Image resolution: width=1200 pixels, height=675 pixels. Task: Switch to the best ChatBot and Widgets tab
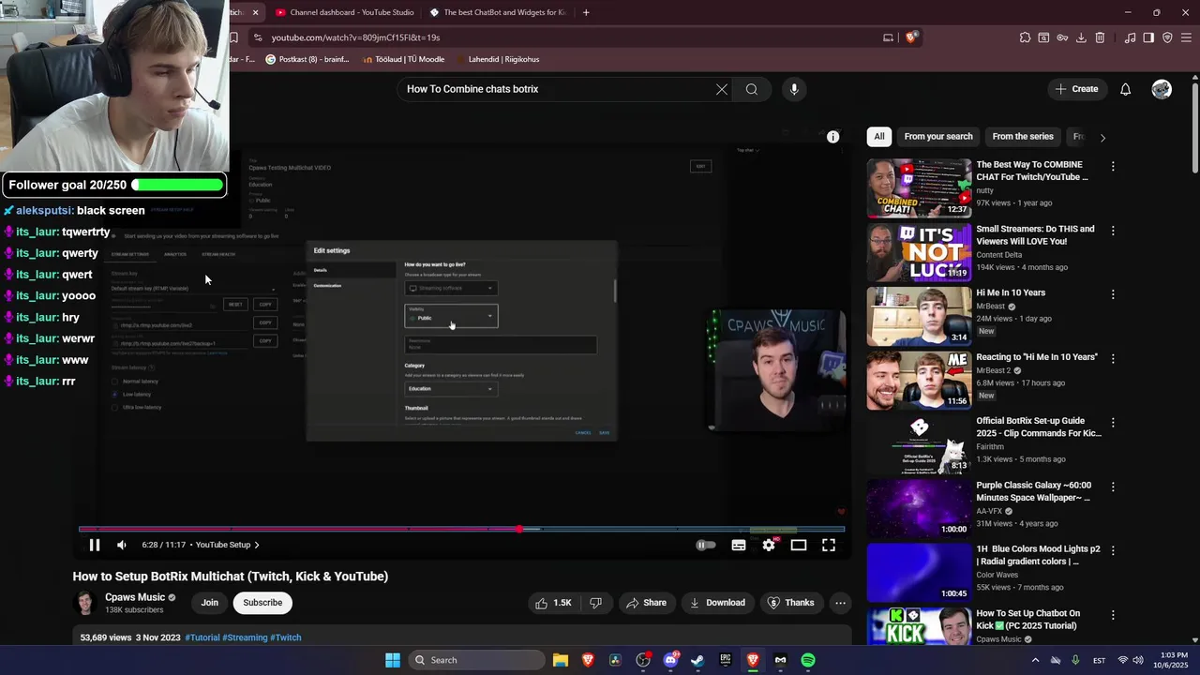coord(498,12)
